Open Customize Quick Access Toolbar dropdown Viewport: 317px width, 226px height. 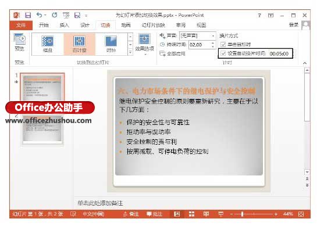(x=86, y=15)
